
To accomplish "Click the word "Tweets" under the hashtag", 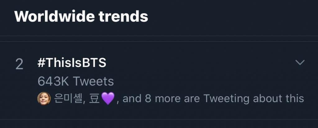I will click(93, 81).
